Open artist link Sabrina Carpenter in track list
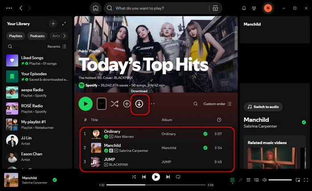312x191 pixels. 134,150
